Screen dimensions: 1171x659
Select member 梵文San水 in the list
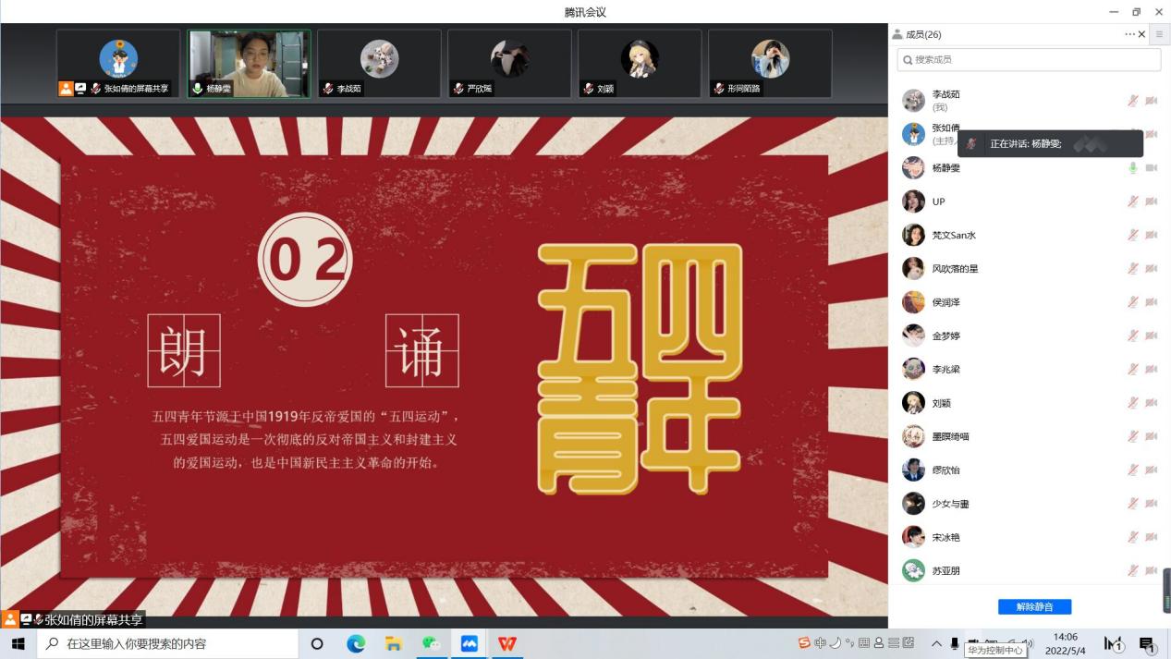[x=953, y=235]
